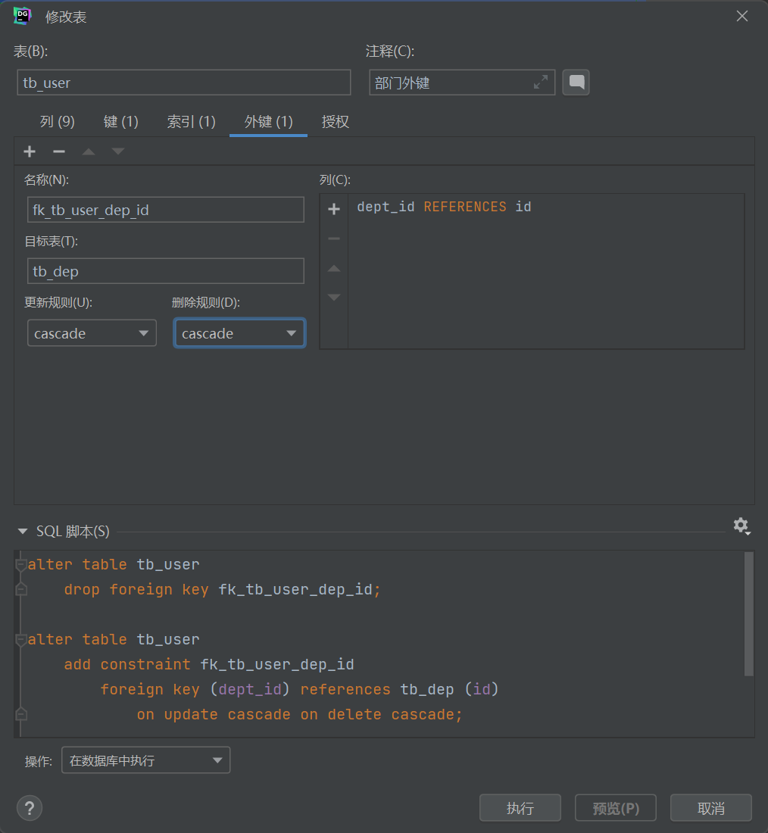The height and width of the screenshot is (833, 768).
Task: Click the add foreign key plus icon
Action: pos(30,151)
